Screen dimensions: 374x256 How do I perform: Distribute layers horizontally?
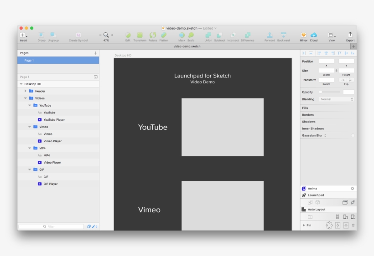304,53
